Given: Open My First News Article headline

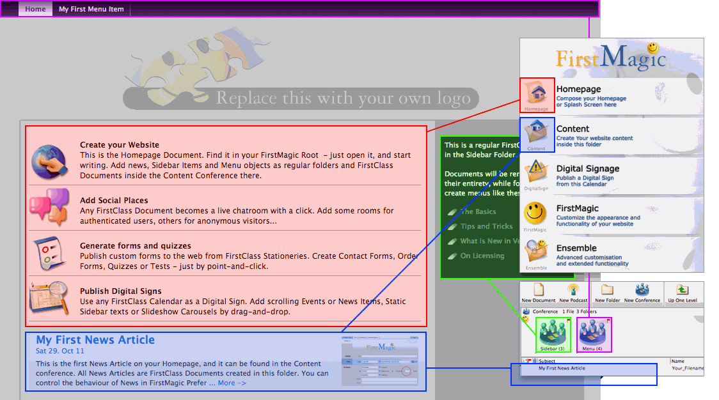Looking at the screenshot, I should 95,340.
